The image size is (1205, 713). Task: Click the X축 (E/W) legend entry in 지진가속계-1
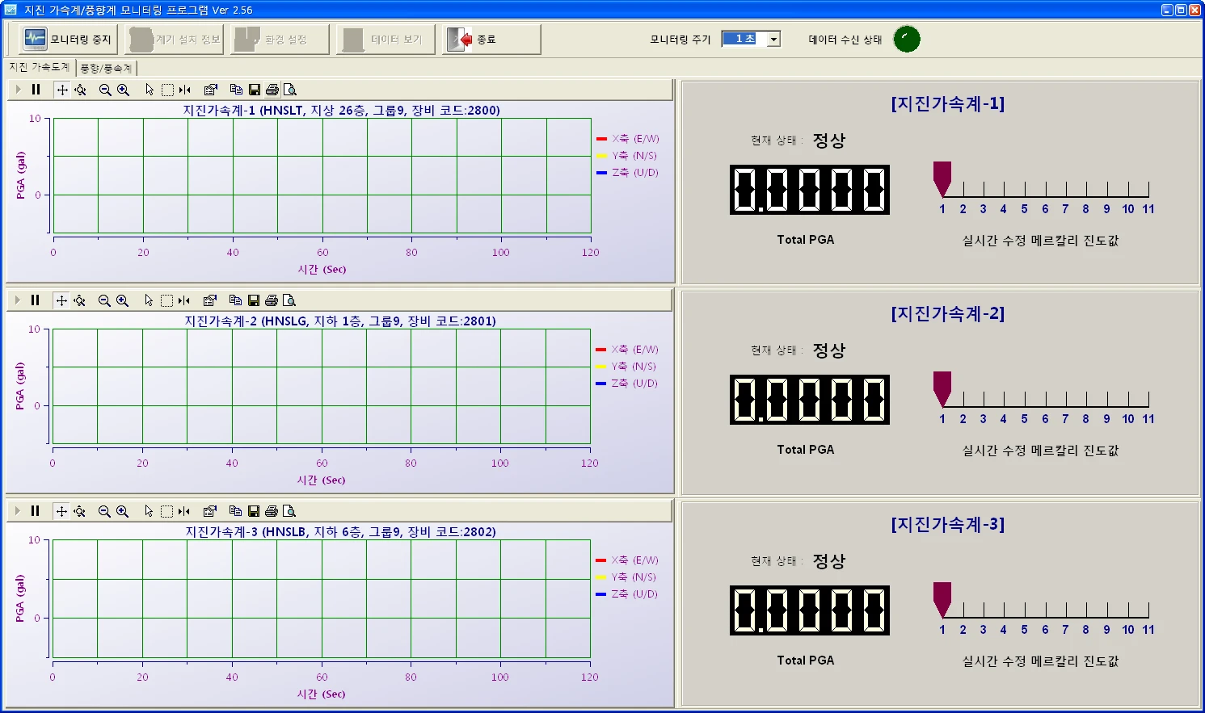pos(627,139)
